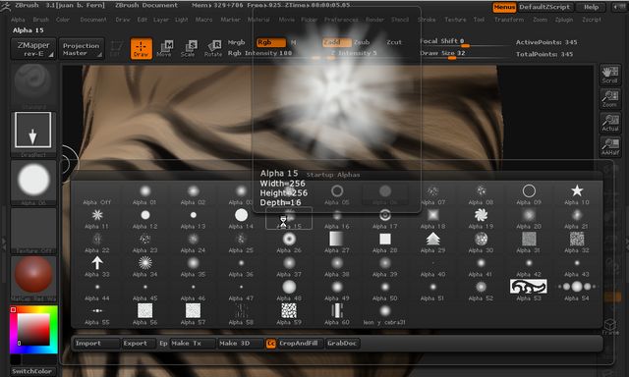Click the SwitchColor button
629x377 pixels.
coord(32,371)
